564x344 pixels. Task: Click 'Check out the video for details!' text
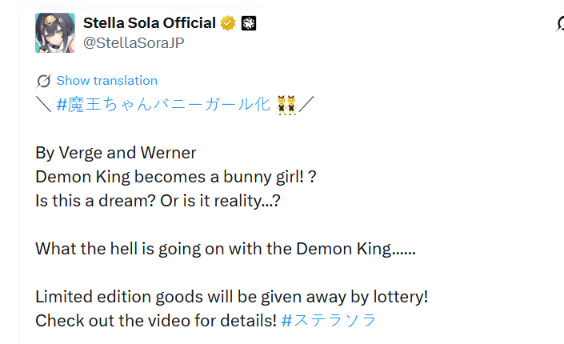click(156, 320)
